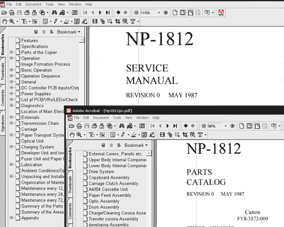Screen dimensions: 284x227
Task: Open Tools menu in Np1812pc window
Action: coord(117,118)
